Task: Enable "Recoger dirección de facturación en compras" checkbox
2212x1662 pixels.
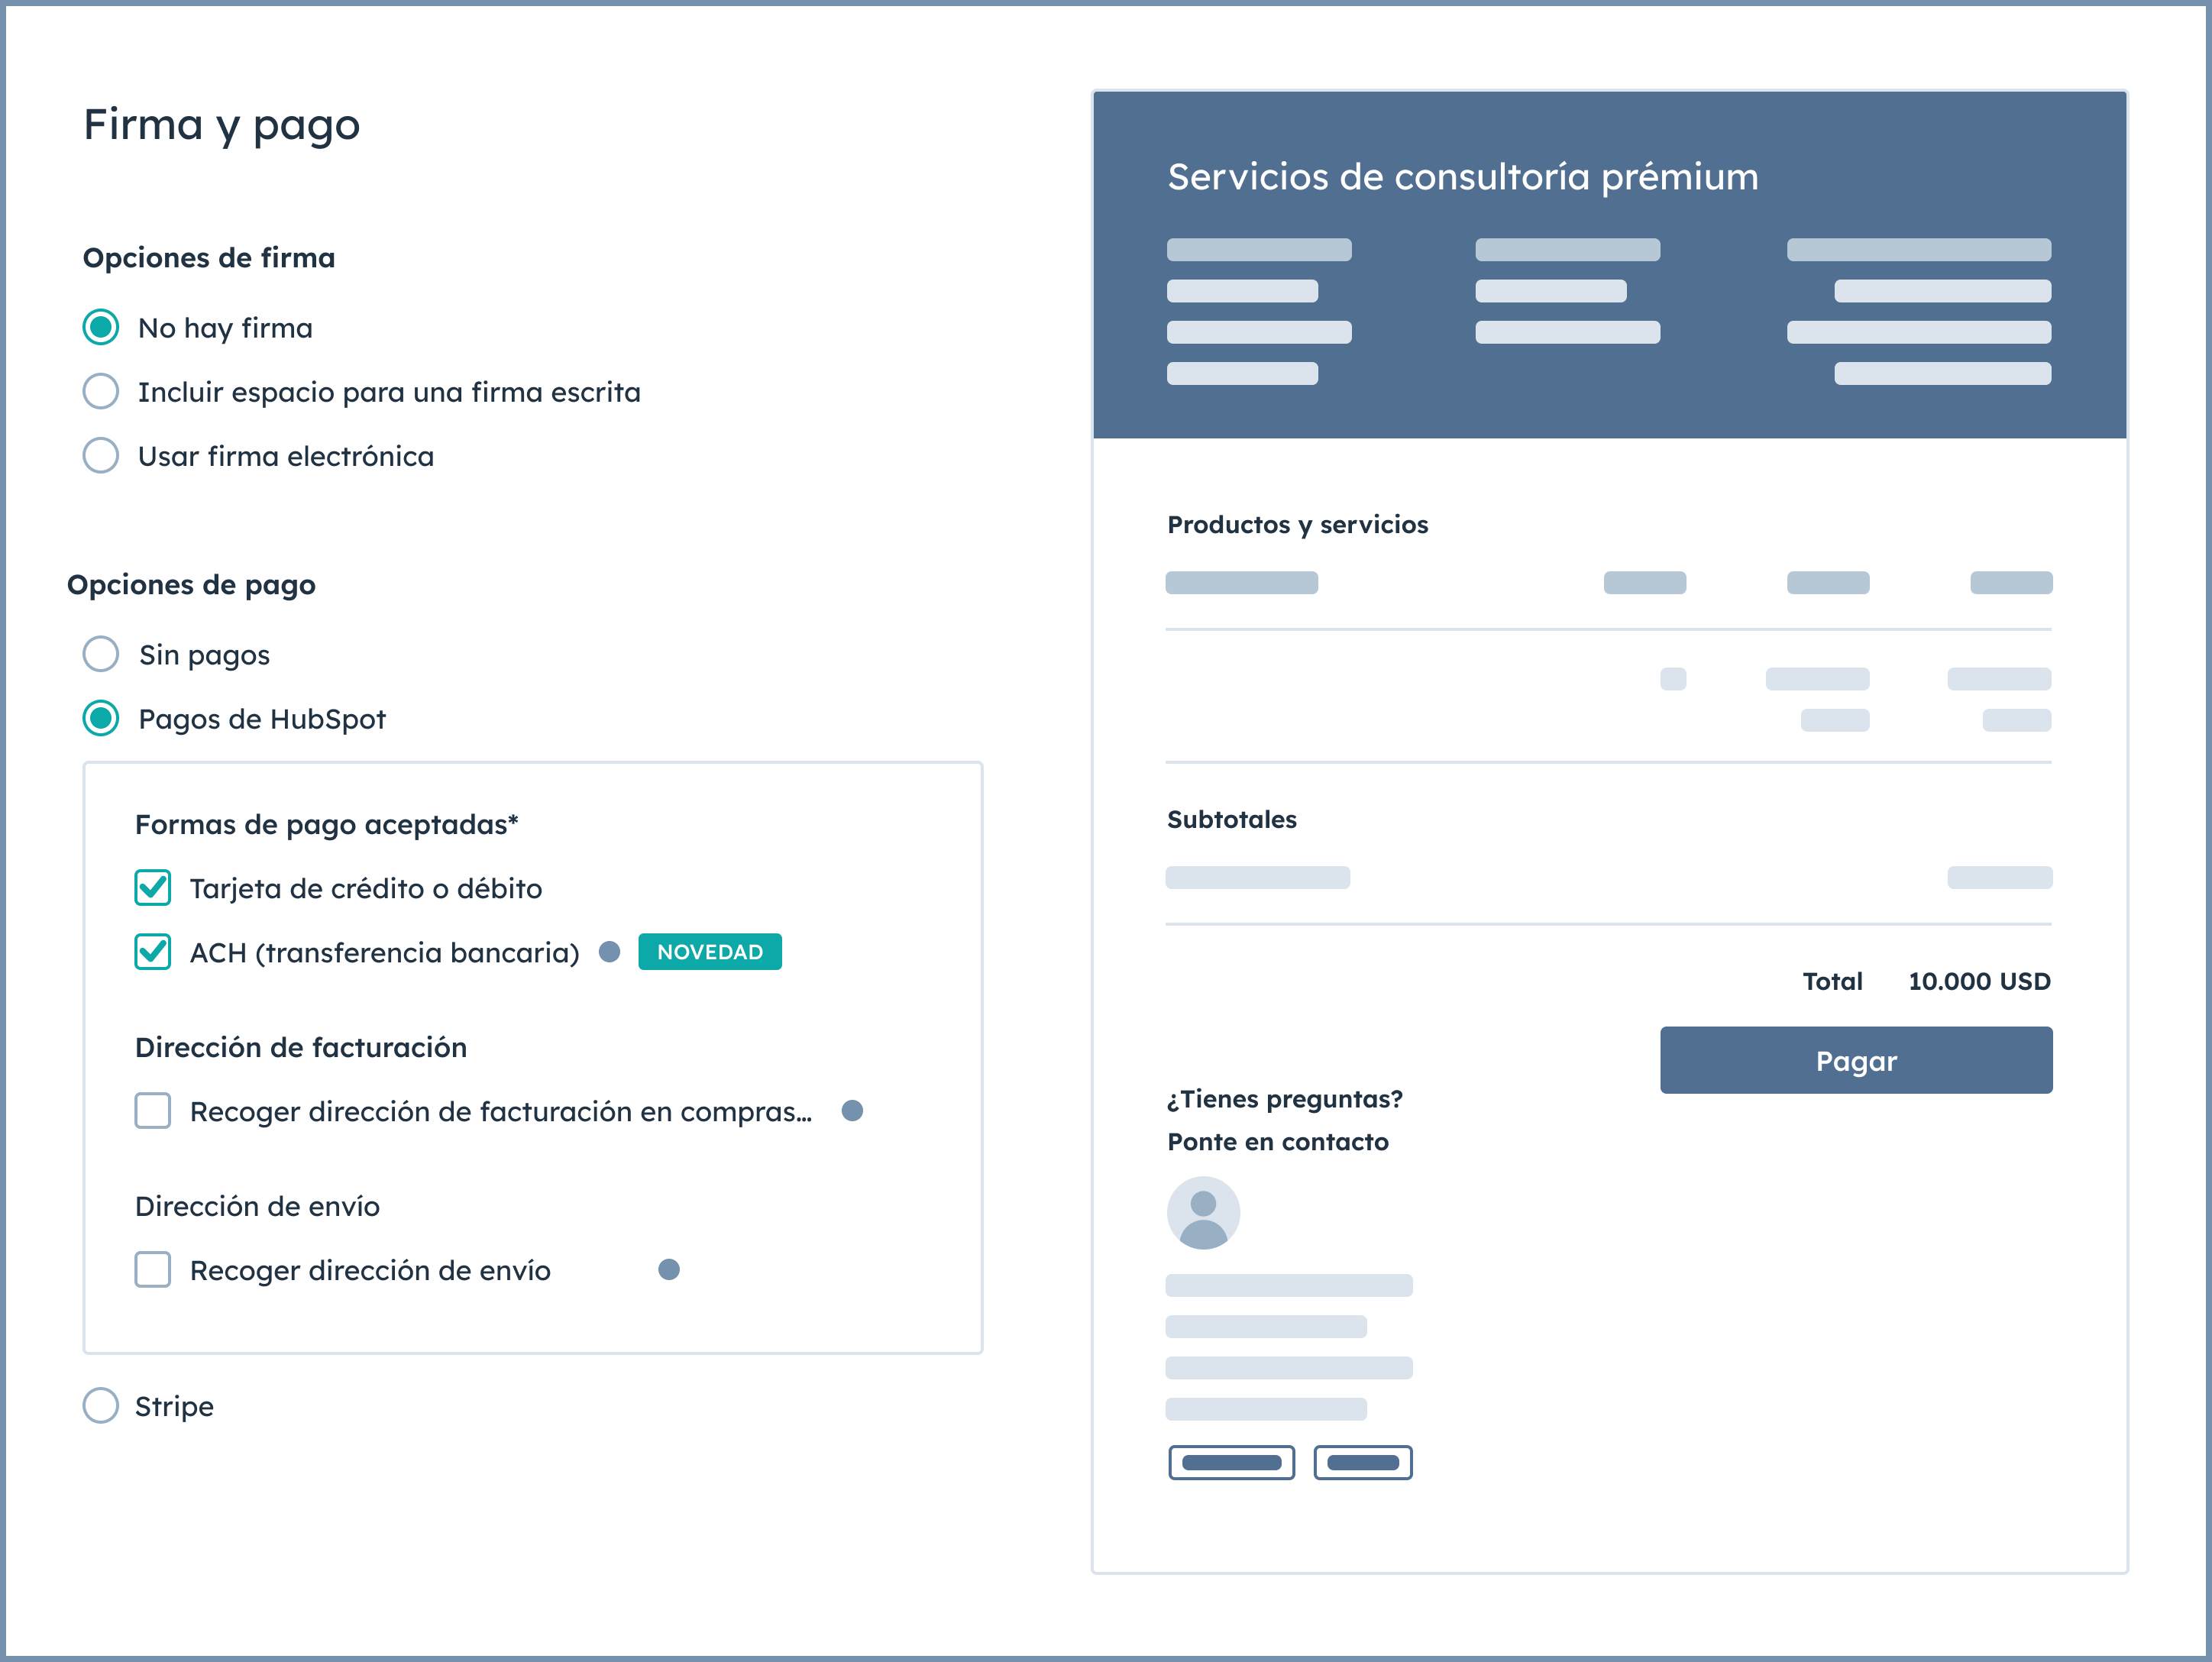Action: point(152,1110)
